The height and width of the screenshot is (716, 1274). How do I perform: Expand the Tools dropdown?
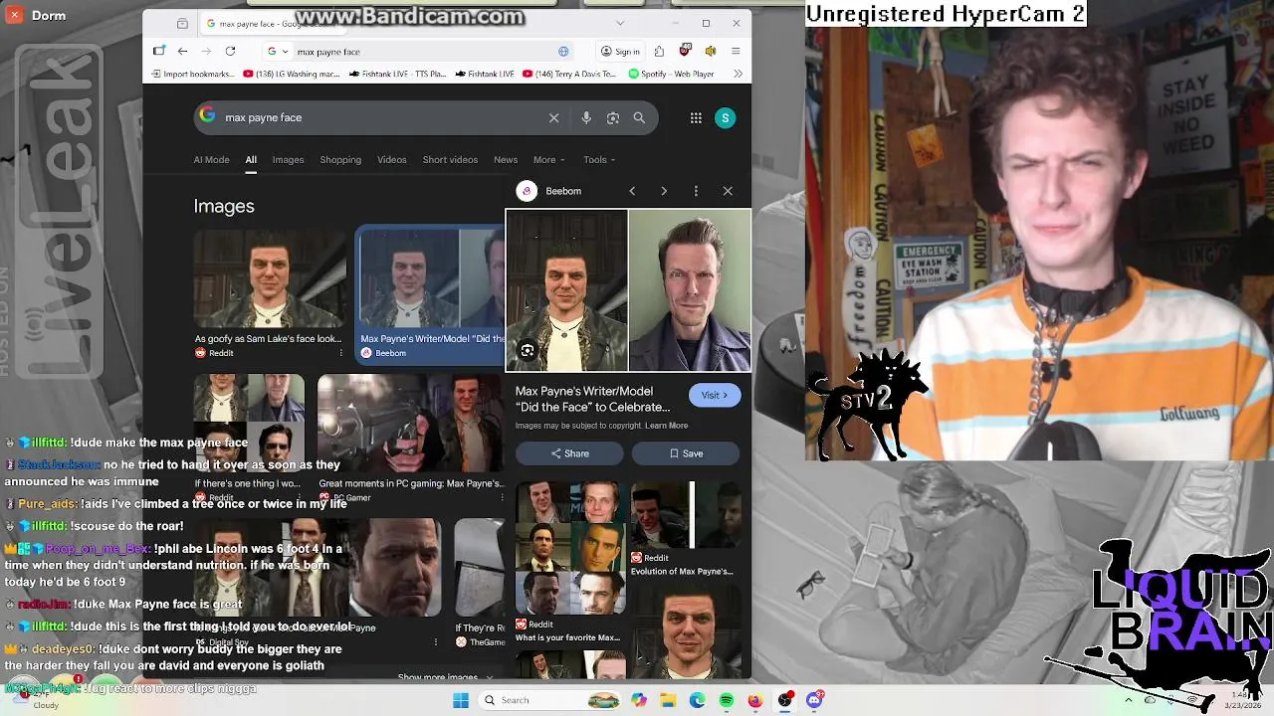pos(599,159)
